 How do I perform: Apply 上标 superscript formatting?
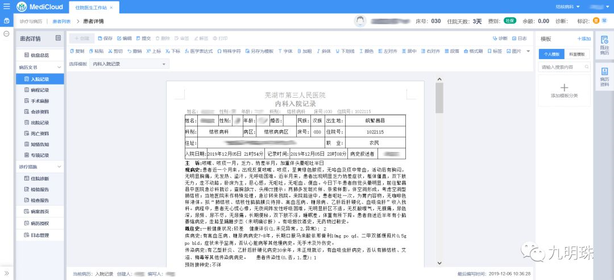click(x=154, y=51)
